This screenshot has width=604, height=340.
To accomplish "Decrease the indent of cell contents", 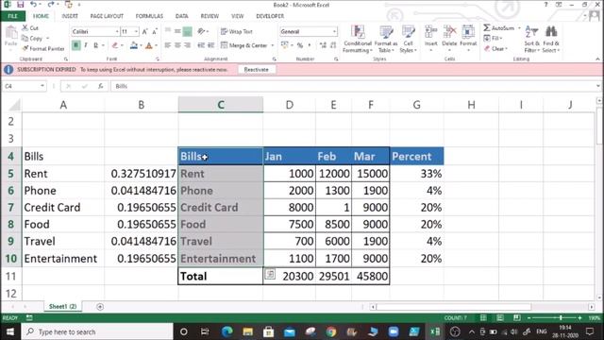I will (201, 45).
